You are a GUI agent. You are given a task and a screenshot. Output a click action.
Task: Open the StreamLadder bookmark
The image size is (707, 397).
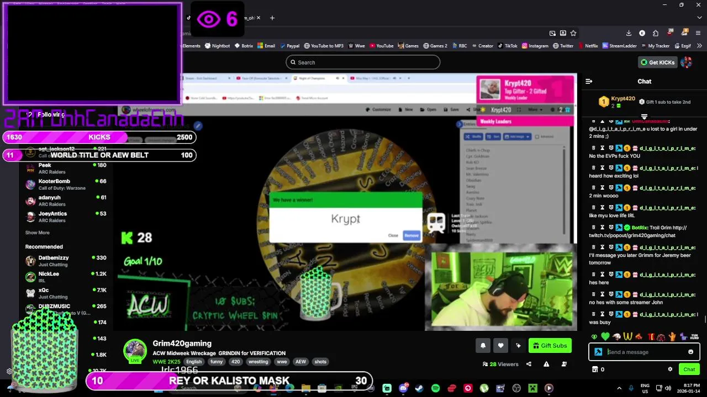pos(620,46)
